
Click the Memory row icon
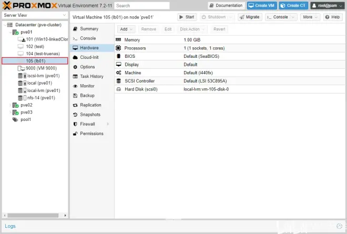tap(118, 39)
